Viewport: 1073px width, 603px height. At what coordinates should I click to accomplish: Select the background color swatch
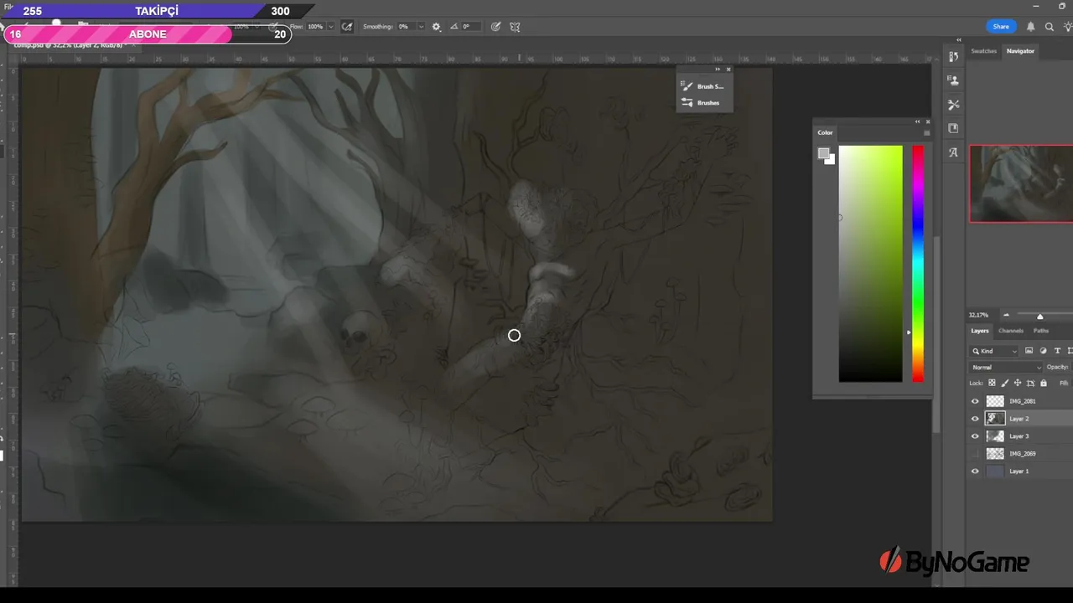click(x=831, y=160)
